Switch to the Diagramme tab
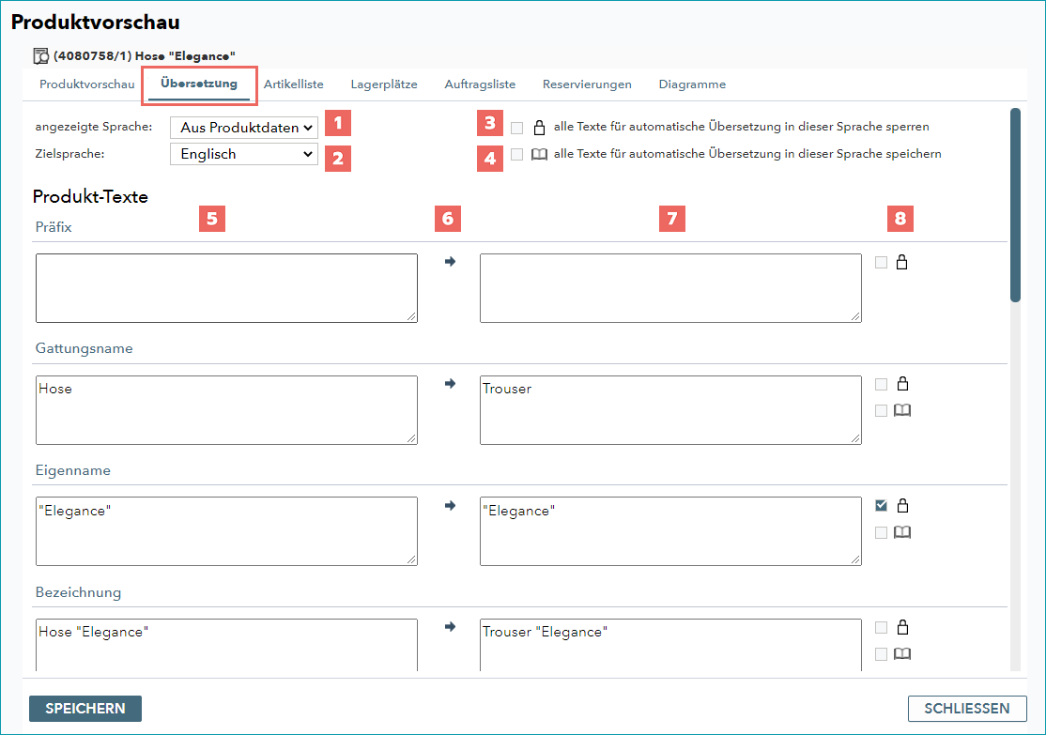 tap(692, 84)
